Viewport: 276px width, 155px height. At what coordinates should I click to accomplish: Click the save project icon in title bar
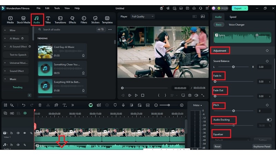[187, 8]
